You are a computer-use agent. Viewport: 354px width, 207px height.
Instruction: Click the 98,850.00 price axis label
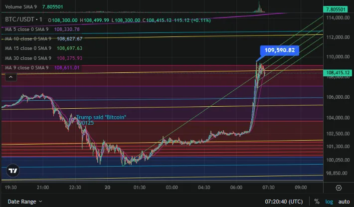point(338,173)
